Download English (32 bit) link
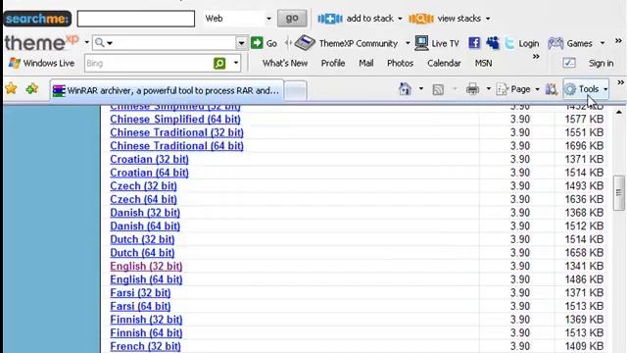627x353 pixels. pos(146,266)
